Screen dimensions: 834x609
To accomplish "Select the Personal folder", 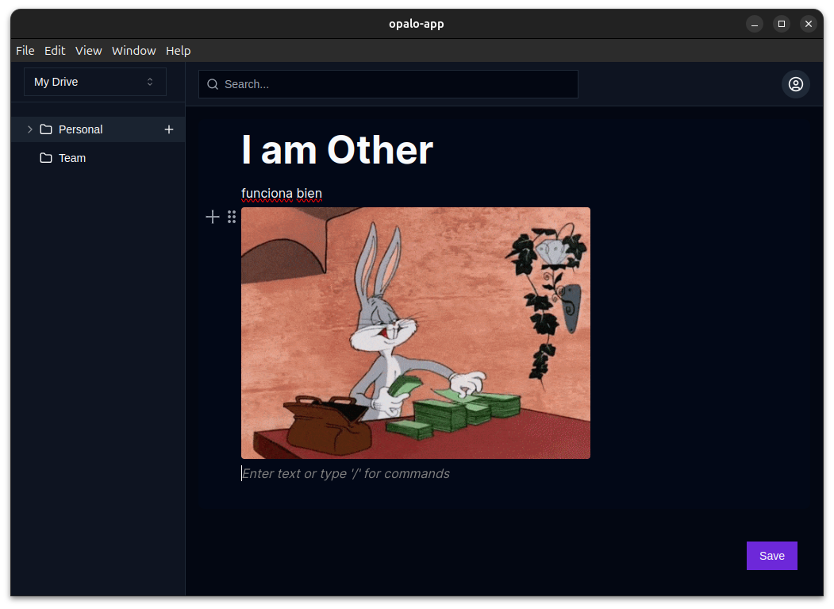I will [98, 129].
